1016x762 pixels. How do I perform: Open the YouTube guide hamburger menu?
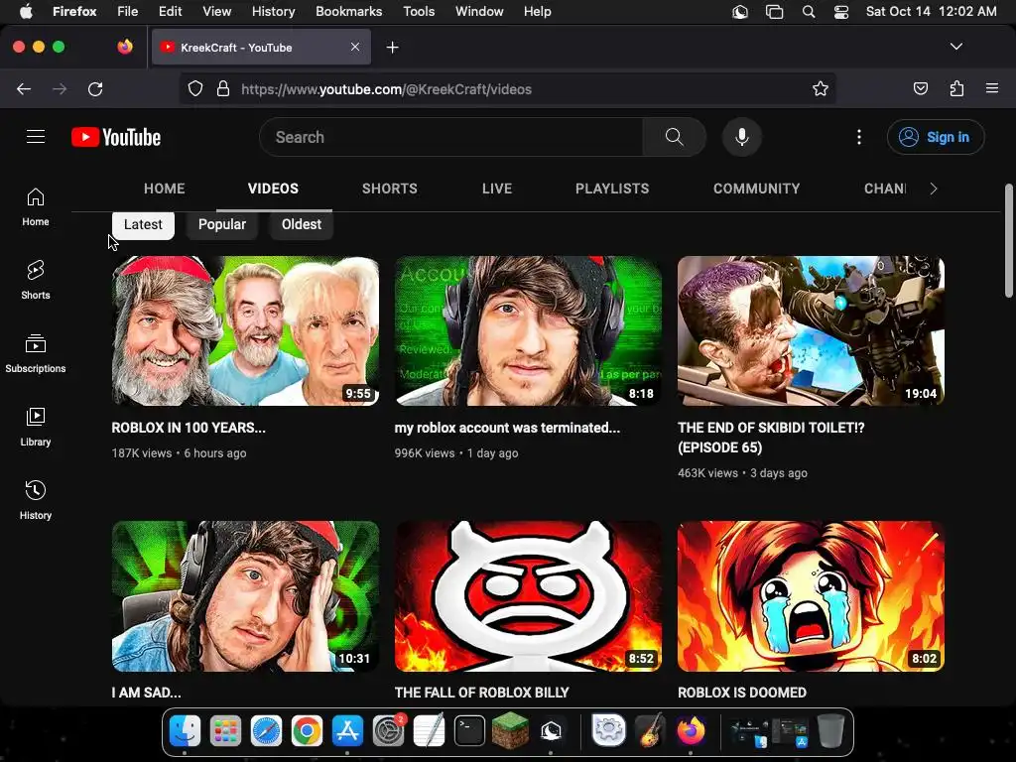point(36,137)
